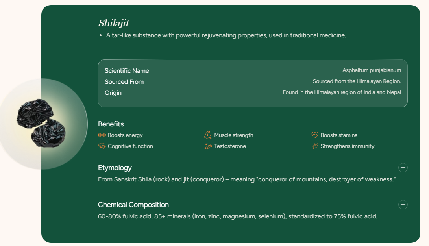Click the Shilajit title heading
This screenshot has height=246, width=429.
[114, 23]
